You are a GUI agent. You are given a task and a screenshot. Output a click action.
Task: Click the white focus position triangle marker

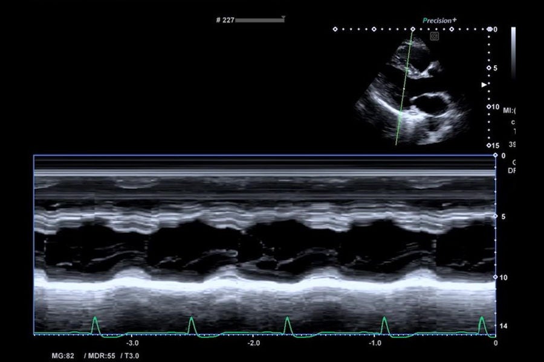(x=484, y=84)
